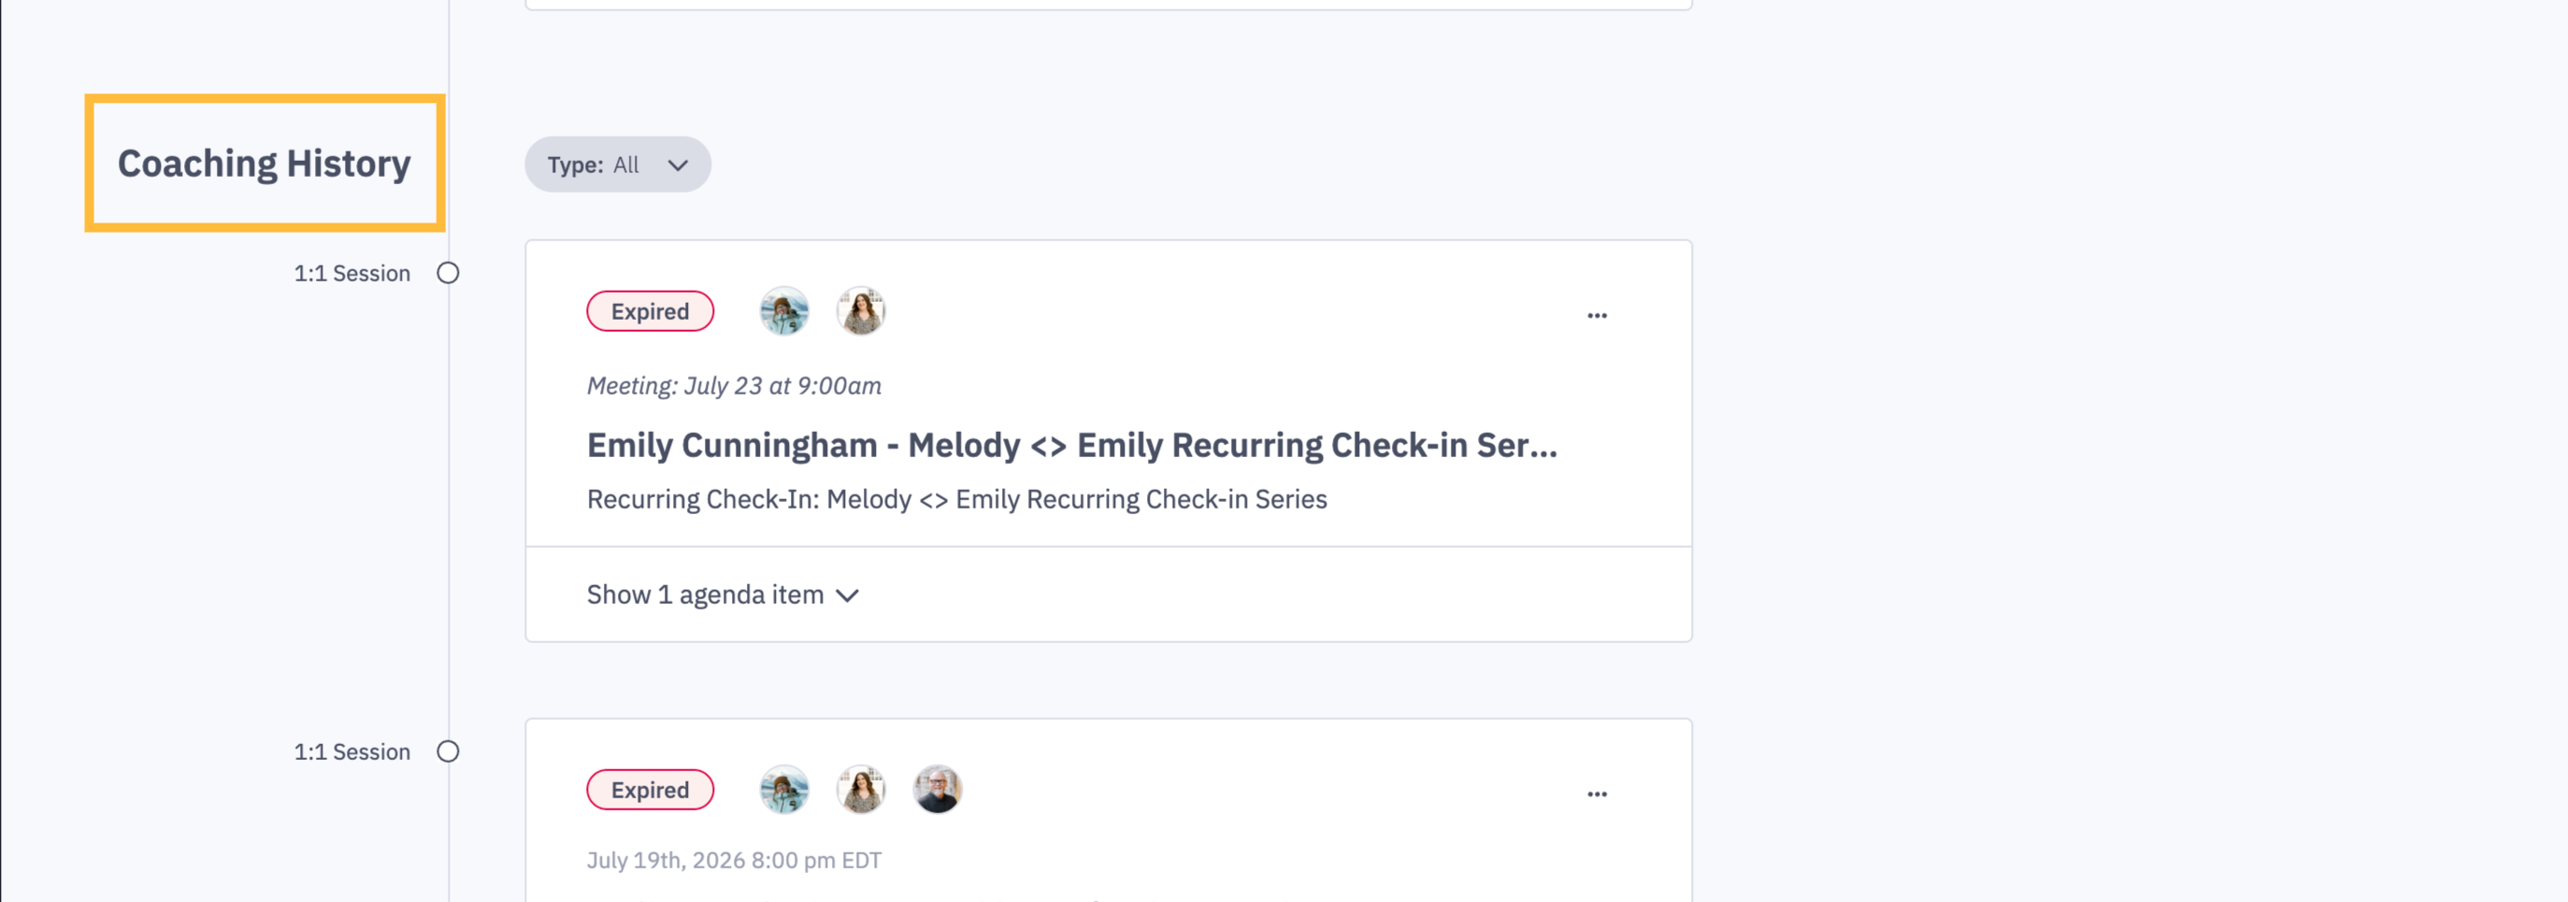This screenshot has width=2568, height=902.
Task: Open the more options menu on July 23 meeting card
Action: [x=1597, y=315]
